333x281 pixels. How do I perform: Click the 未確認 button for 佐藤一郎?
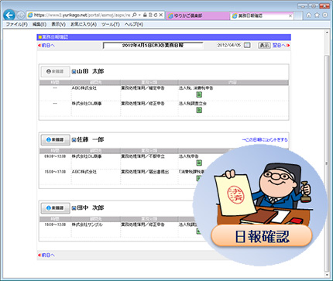point(55,139)
